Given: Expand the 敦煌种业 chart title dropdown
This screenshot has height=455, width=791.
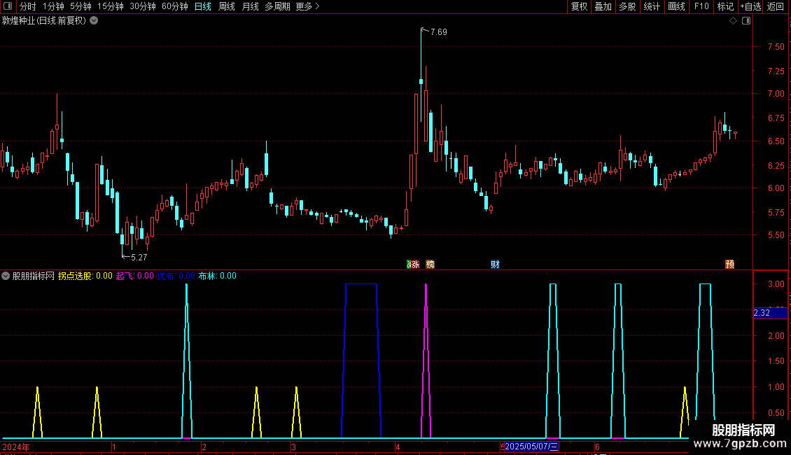Looking at the screenshot, I should pos(94,21).
